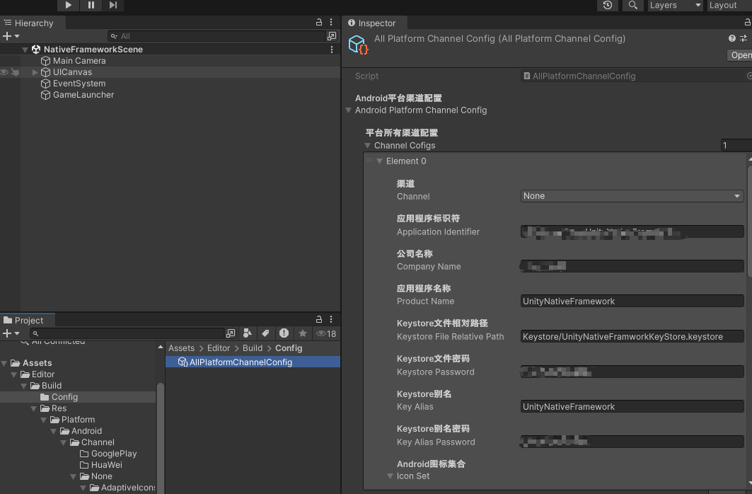Open Project search window icon
The height and width of the screenshot is (494, 752).
pos(231,333)
